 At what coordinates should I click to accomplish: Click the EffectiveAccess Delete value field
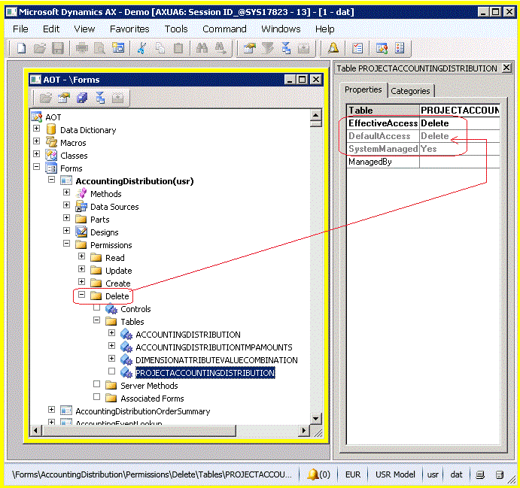(x=460, y=123)
